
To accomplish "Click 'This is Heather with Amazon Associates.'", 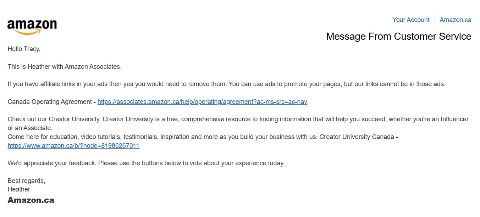I will 65,67.
